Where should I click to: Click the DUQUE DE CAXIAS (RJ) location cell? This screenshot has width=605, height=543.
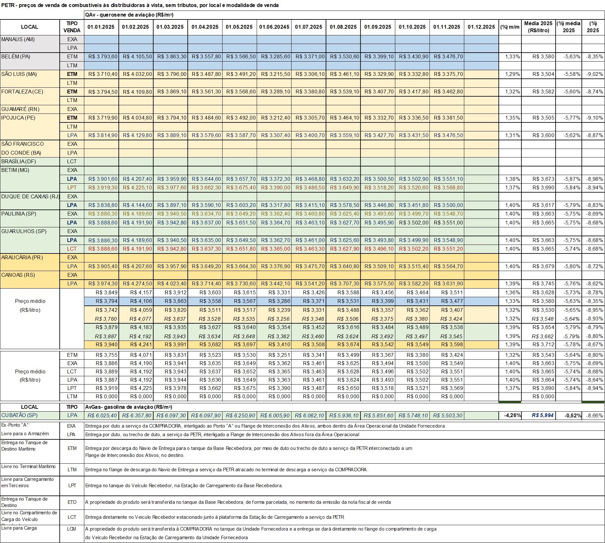click(30, 196)
